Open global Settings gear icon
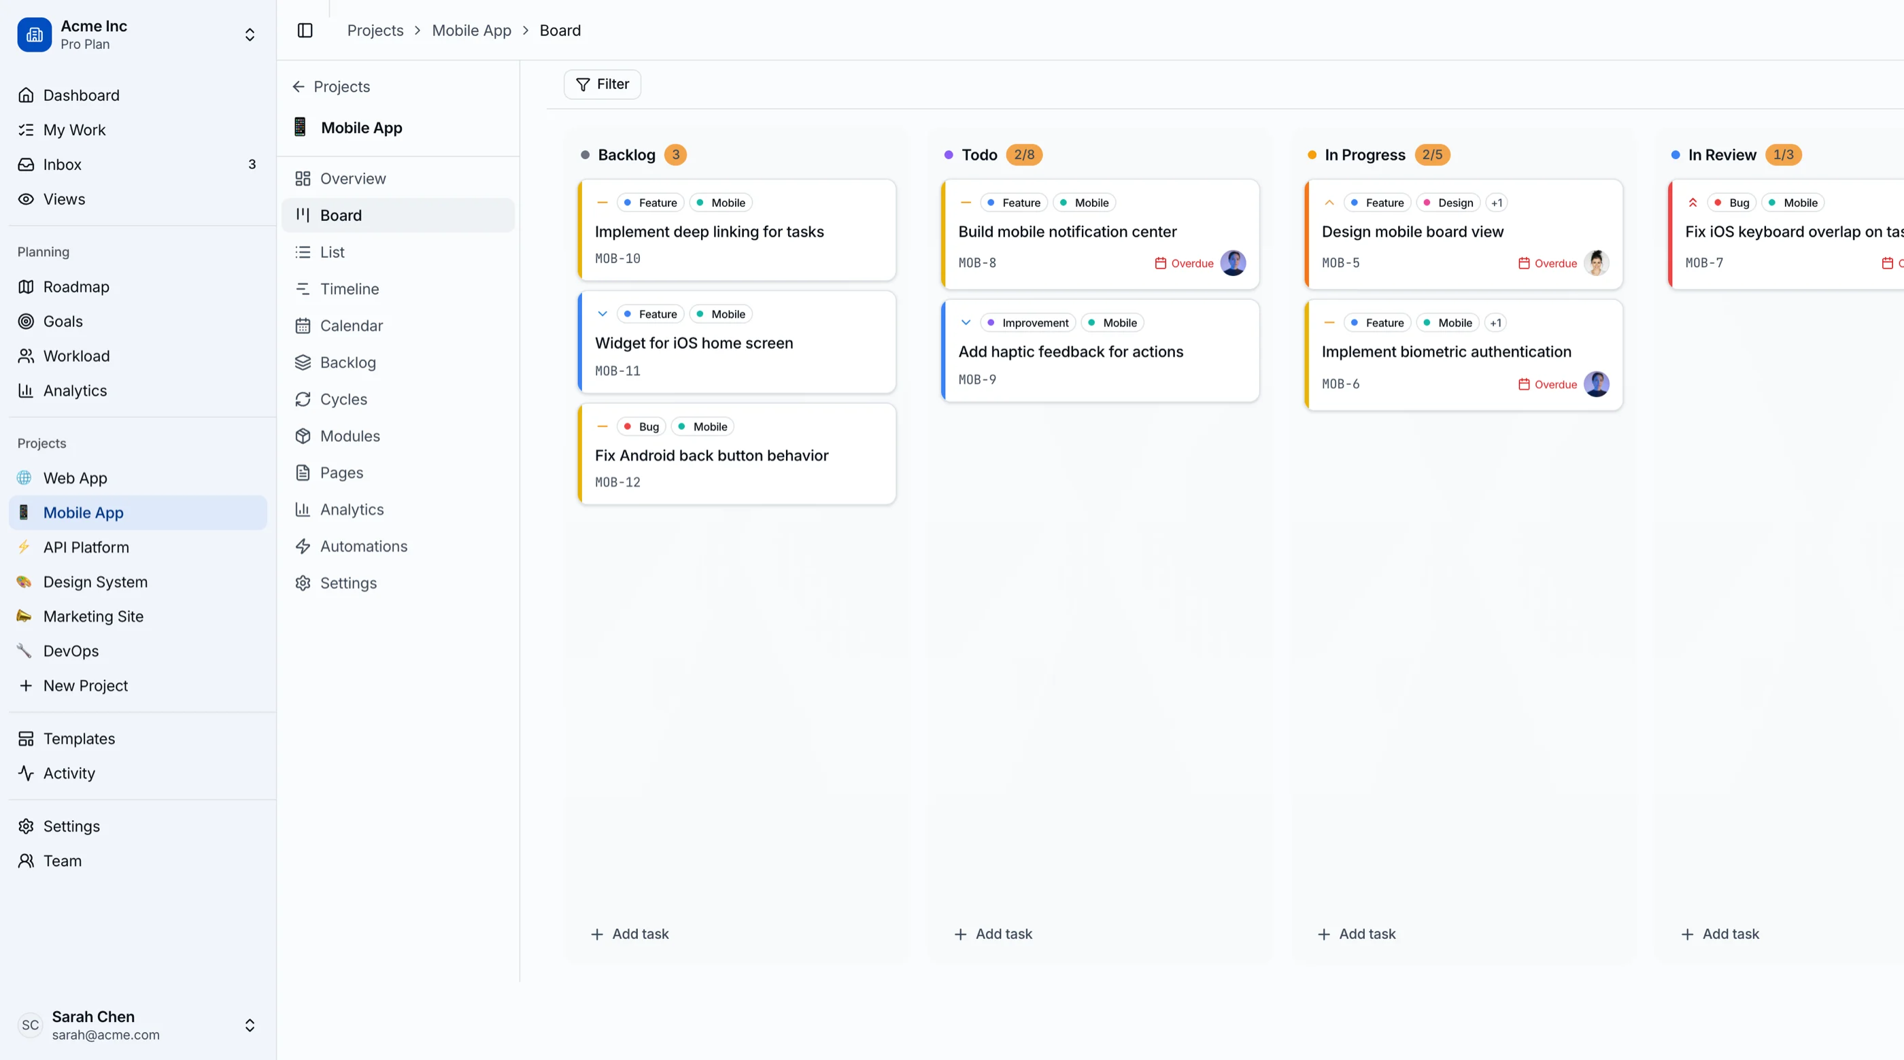 pyautogui.click(x=26, y=826)
